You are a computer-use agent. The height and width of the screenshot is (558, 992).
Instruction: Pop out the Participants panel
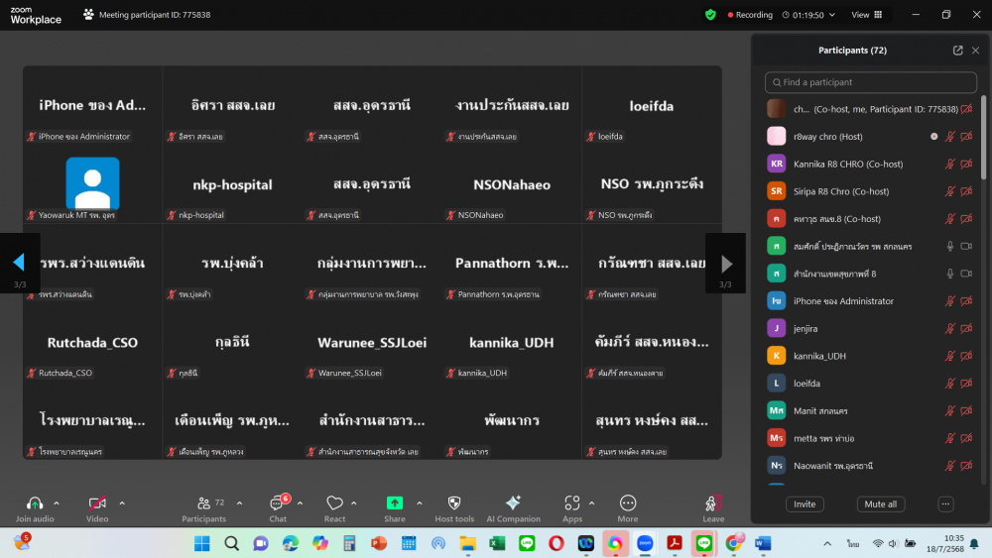click(957, 51)
